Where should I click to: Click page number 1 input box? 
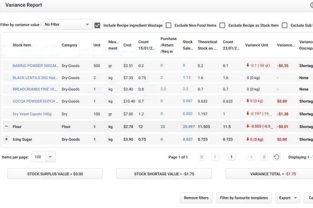pyautogui.click(x=232, y=157)
